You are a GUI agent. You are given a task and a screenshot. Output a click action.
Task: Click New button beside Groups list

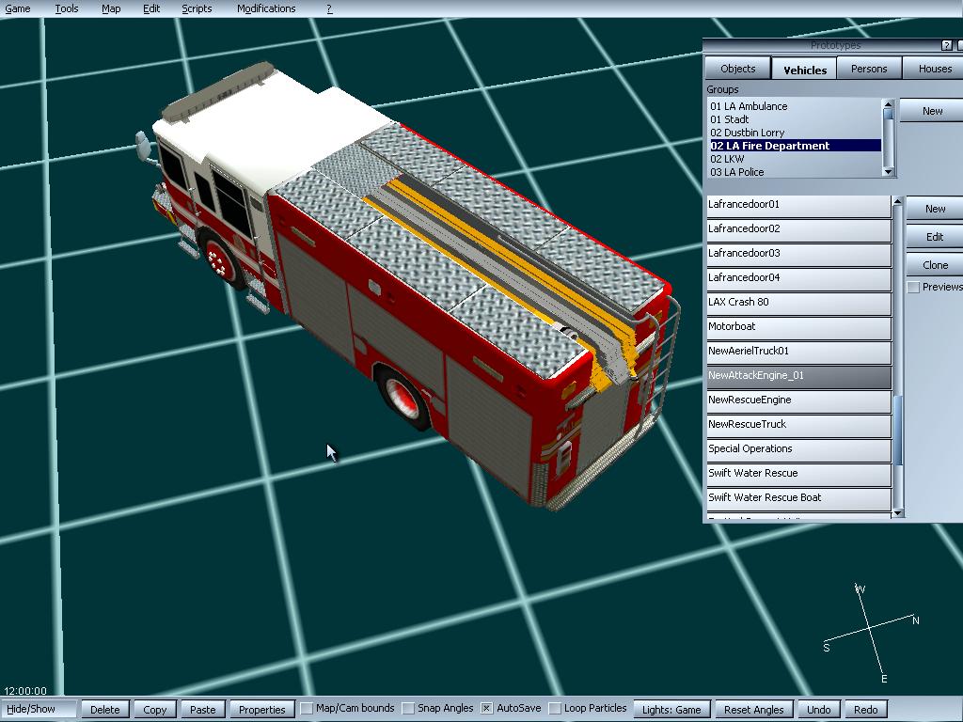932,111
